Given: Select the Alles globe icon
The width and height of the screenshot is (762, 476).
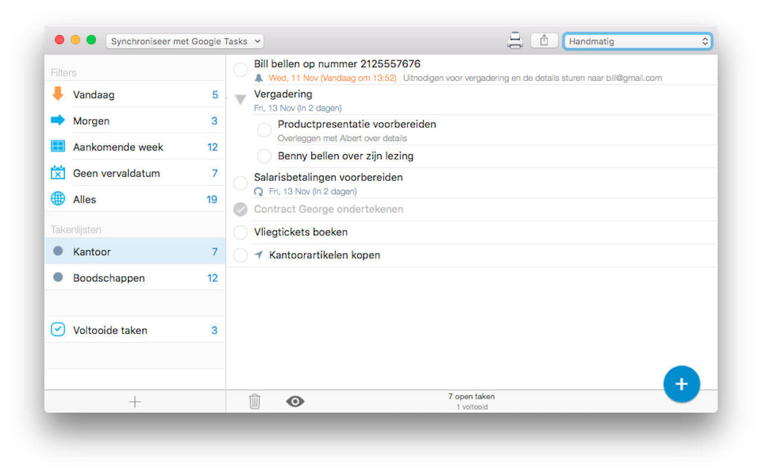Looking at the screenshot, I should (58, 199).
